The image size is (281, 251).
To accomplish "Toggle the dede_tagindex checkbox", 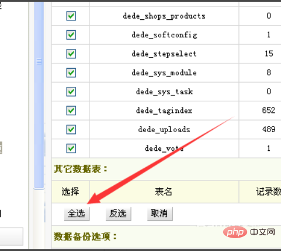I will click(71, 111).
